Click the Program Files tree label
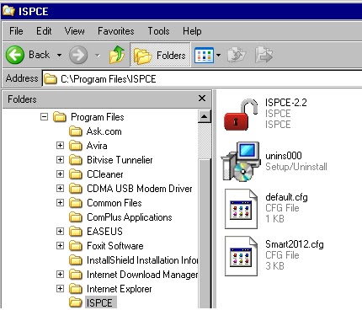Viewport: 362px width, 310px height. 98,117
